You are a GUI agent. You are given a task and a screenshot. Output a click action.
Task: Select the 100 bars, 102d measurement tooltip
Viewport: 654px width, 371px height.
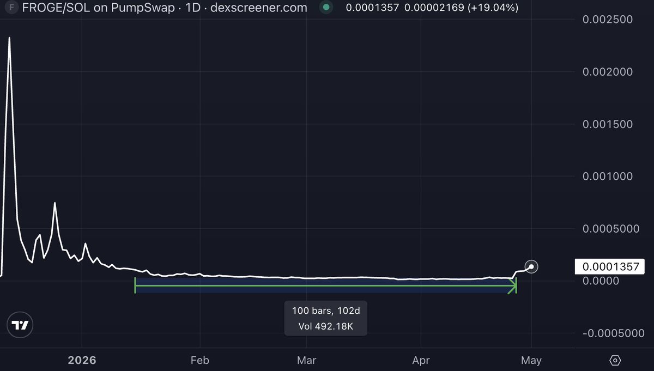click(x=325, y=318)
